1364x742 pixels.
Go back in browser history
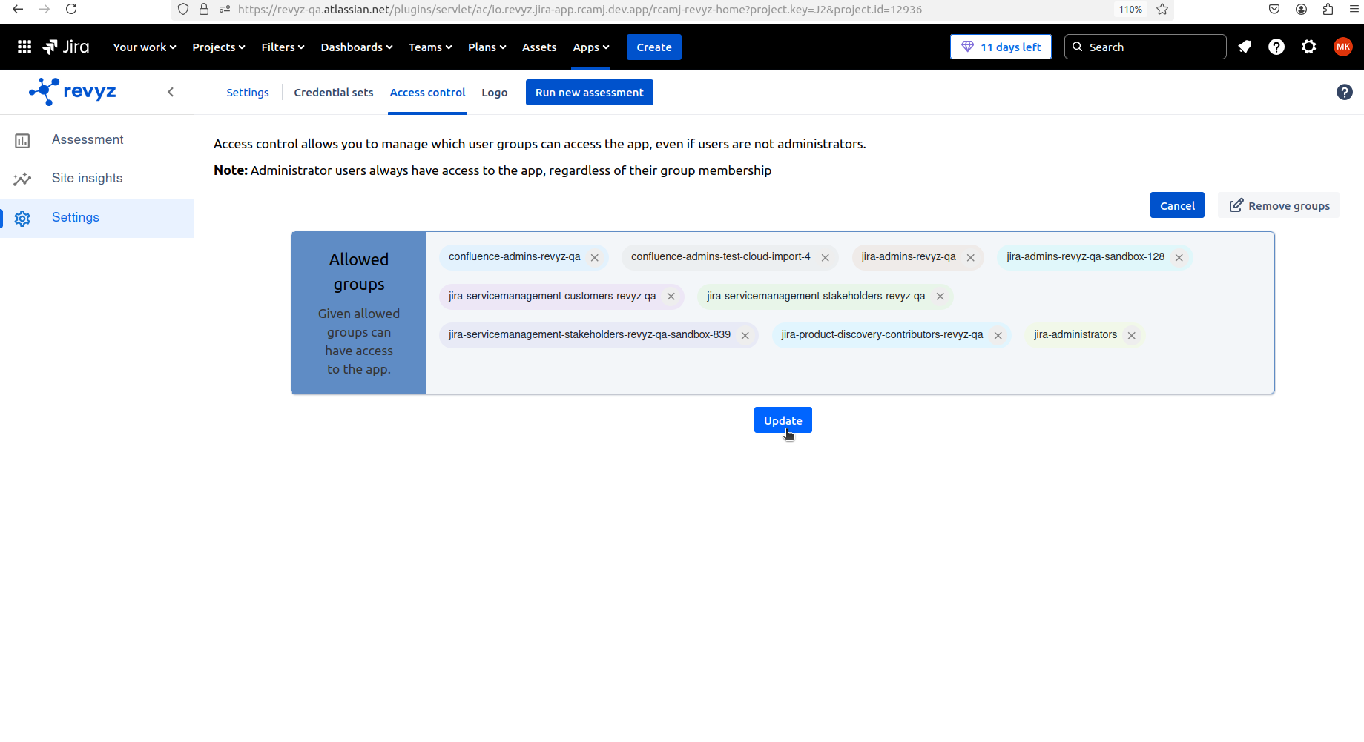(x=18, y=9)
